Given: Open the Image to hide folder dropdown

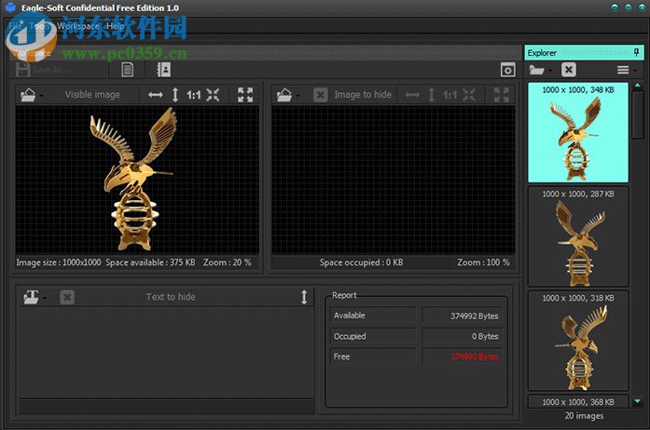Looking at the screenshot, I should pos(288,94).
